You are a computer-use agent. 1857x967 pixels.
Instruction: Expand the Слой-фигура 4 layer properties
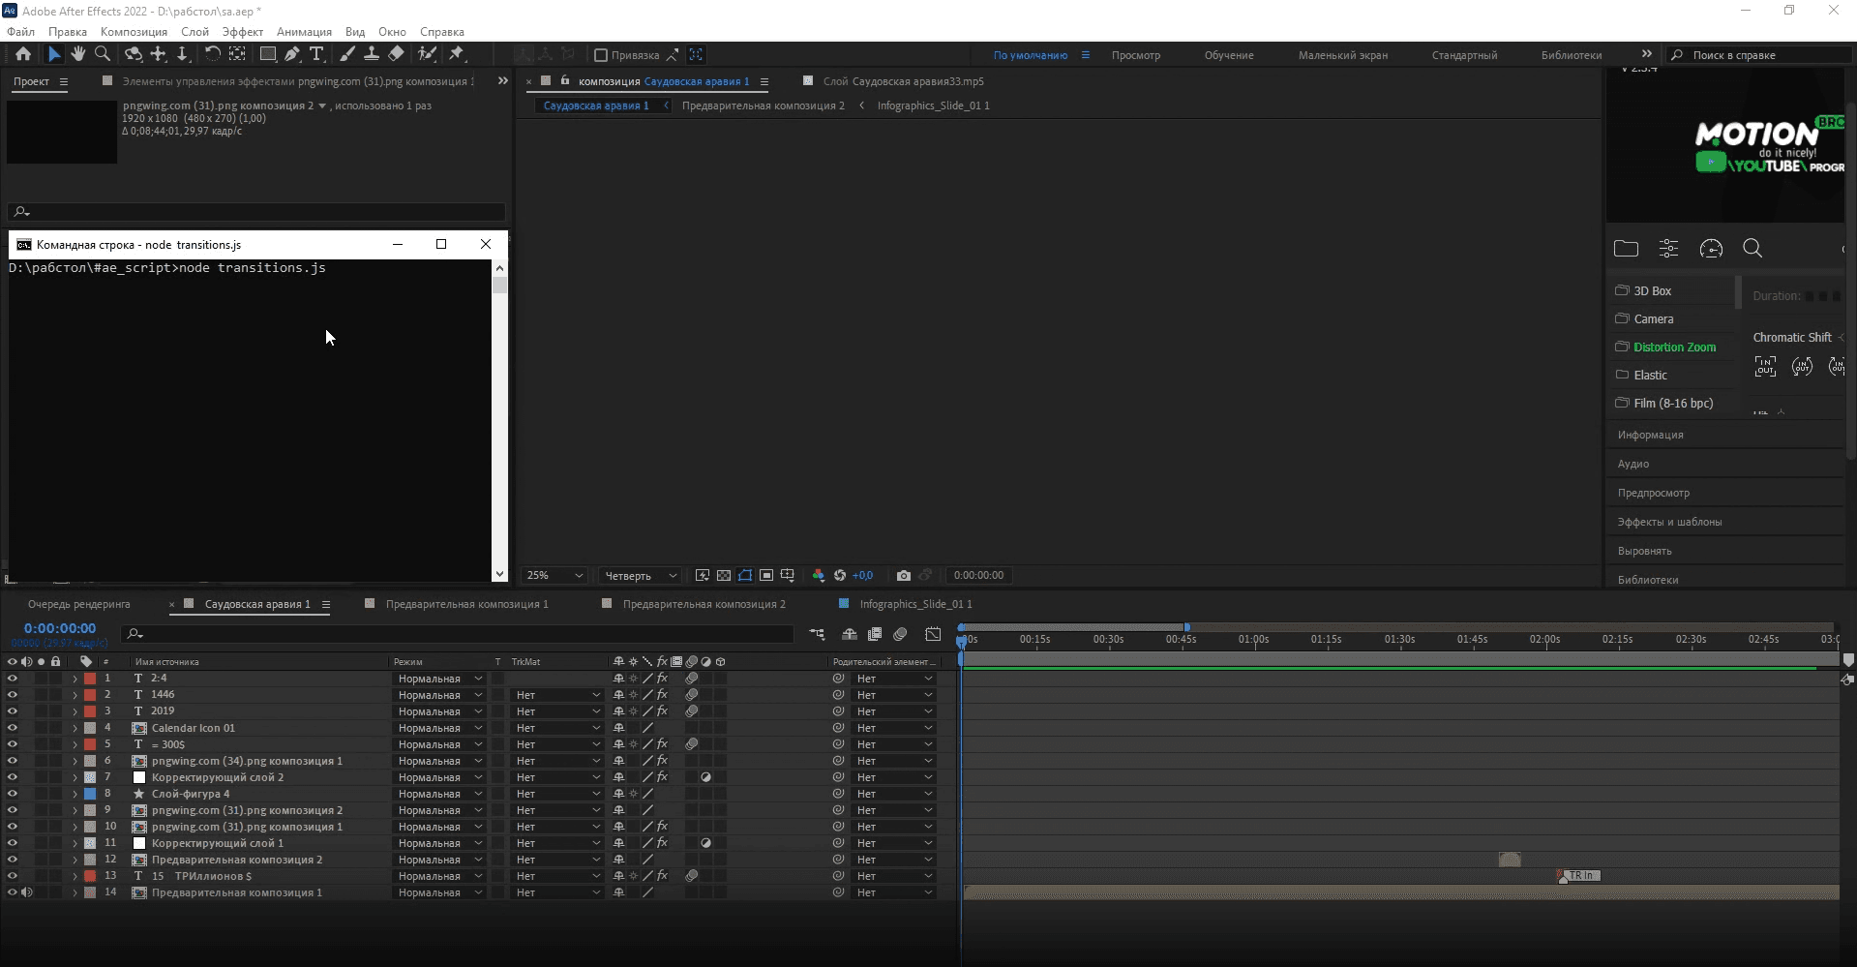pyautogui.click(x=75, y=794)
